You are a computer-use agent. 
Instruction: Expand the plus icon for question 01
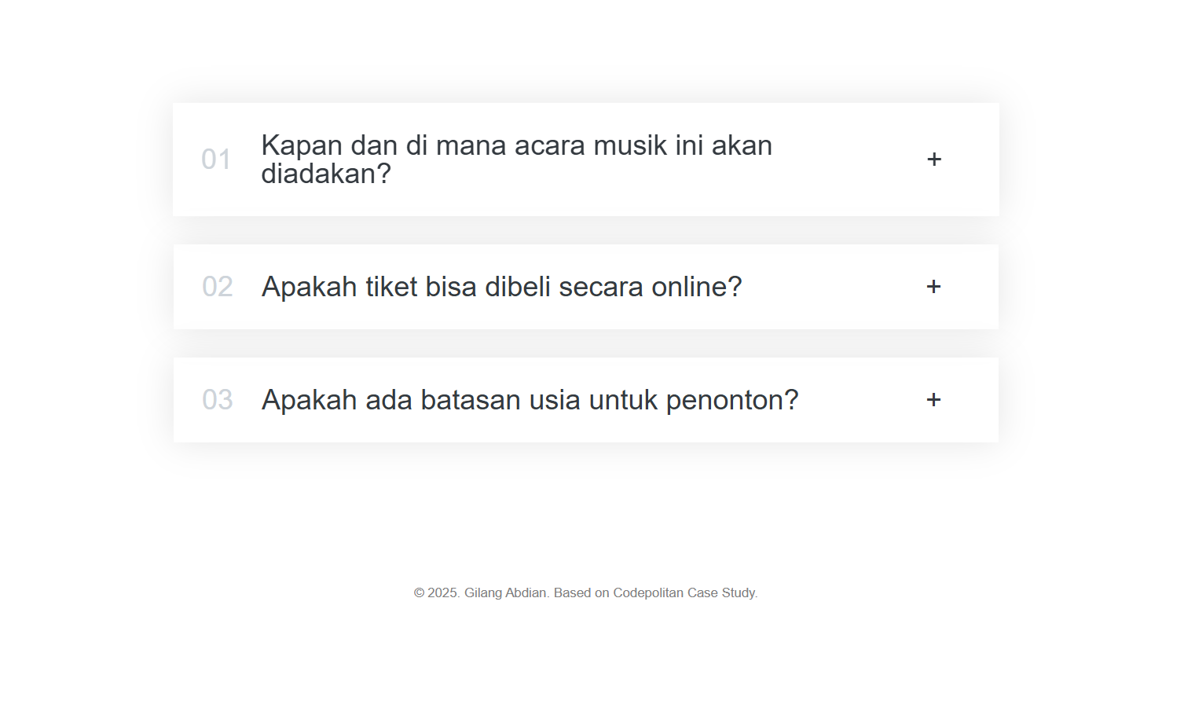(x=934, y=160)
